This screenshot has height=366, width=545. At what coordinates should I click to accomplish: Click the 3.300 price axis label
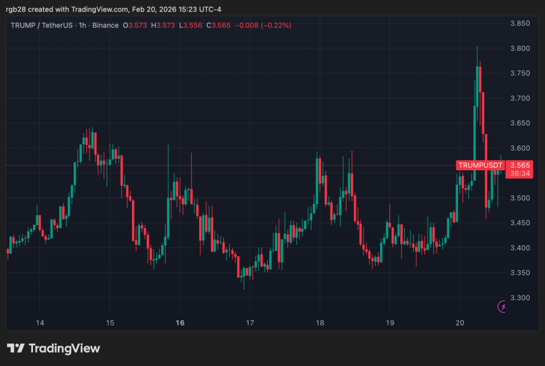520,298
